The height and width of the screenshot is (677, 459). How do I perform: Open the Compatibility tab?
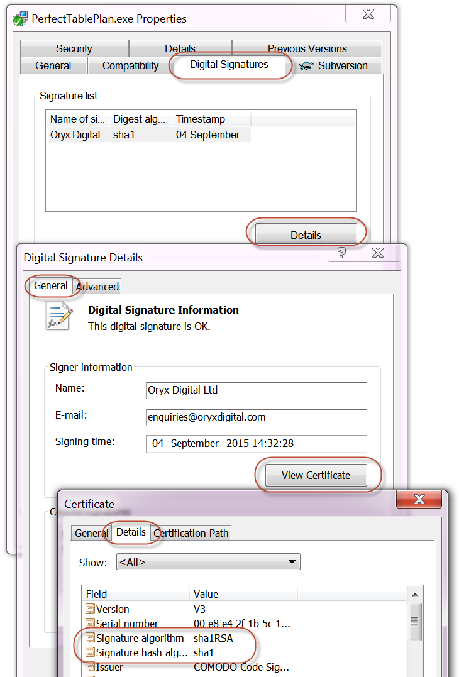130,65
